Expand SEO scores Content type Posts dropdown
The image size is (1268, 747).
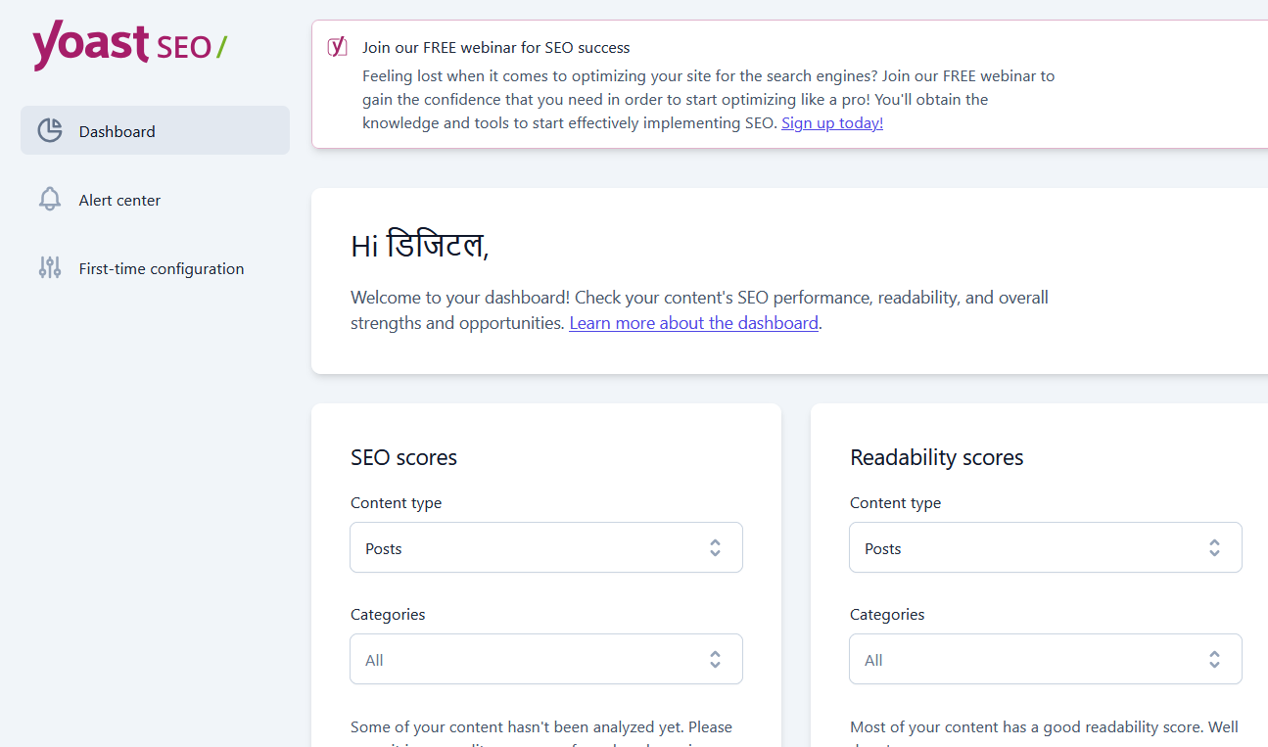tap(529, 548)
